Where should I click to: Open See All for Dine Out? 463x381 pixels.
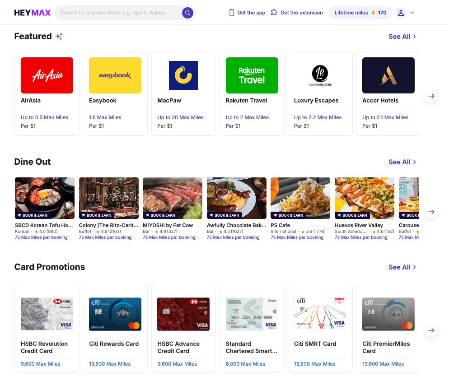click(402, 162)
